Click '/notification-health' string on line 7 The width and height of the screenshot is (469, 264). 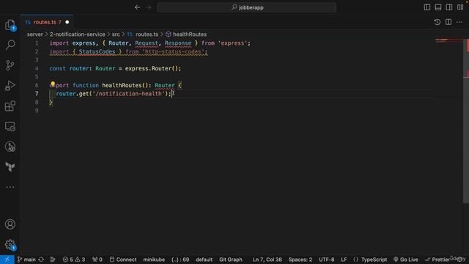128,94
